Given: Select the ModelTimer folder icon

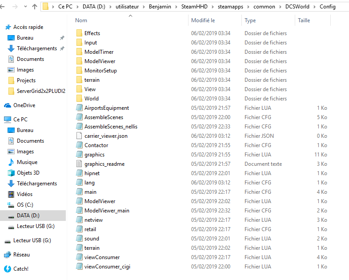Looking at the screenshot, I should (79, 52).
